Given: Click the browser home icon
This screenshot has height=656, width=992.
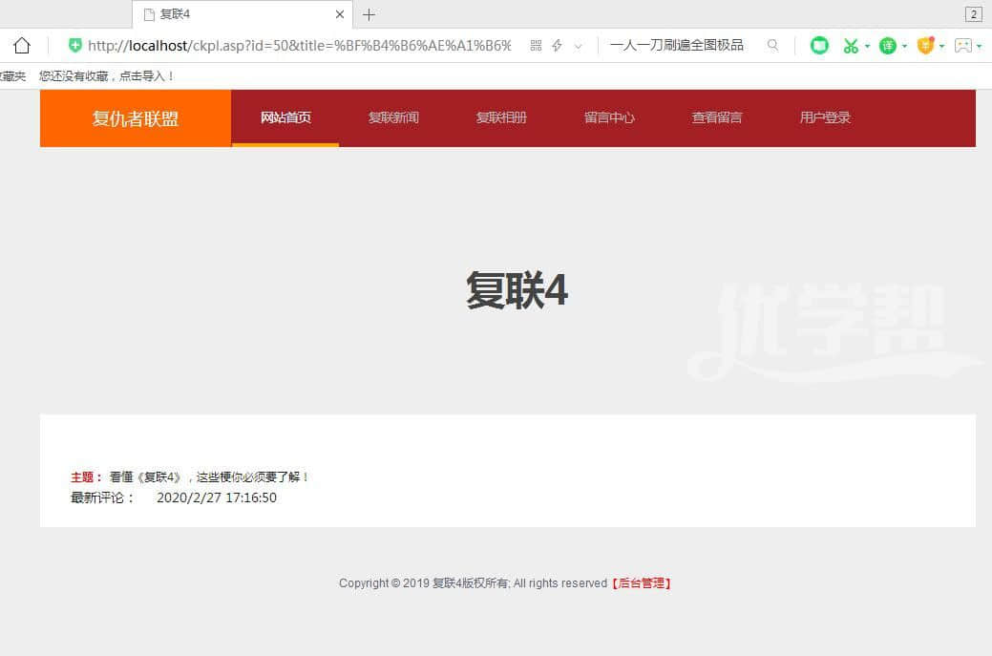Looking at the screenshot, I should coord(21,45).
